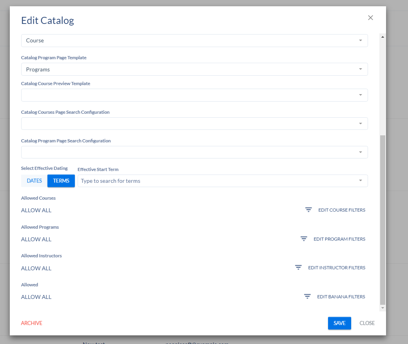The height and width of the screenshot is (344, 408).
Task: Click the CLOSE text button
Action: (367, 323)
